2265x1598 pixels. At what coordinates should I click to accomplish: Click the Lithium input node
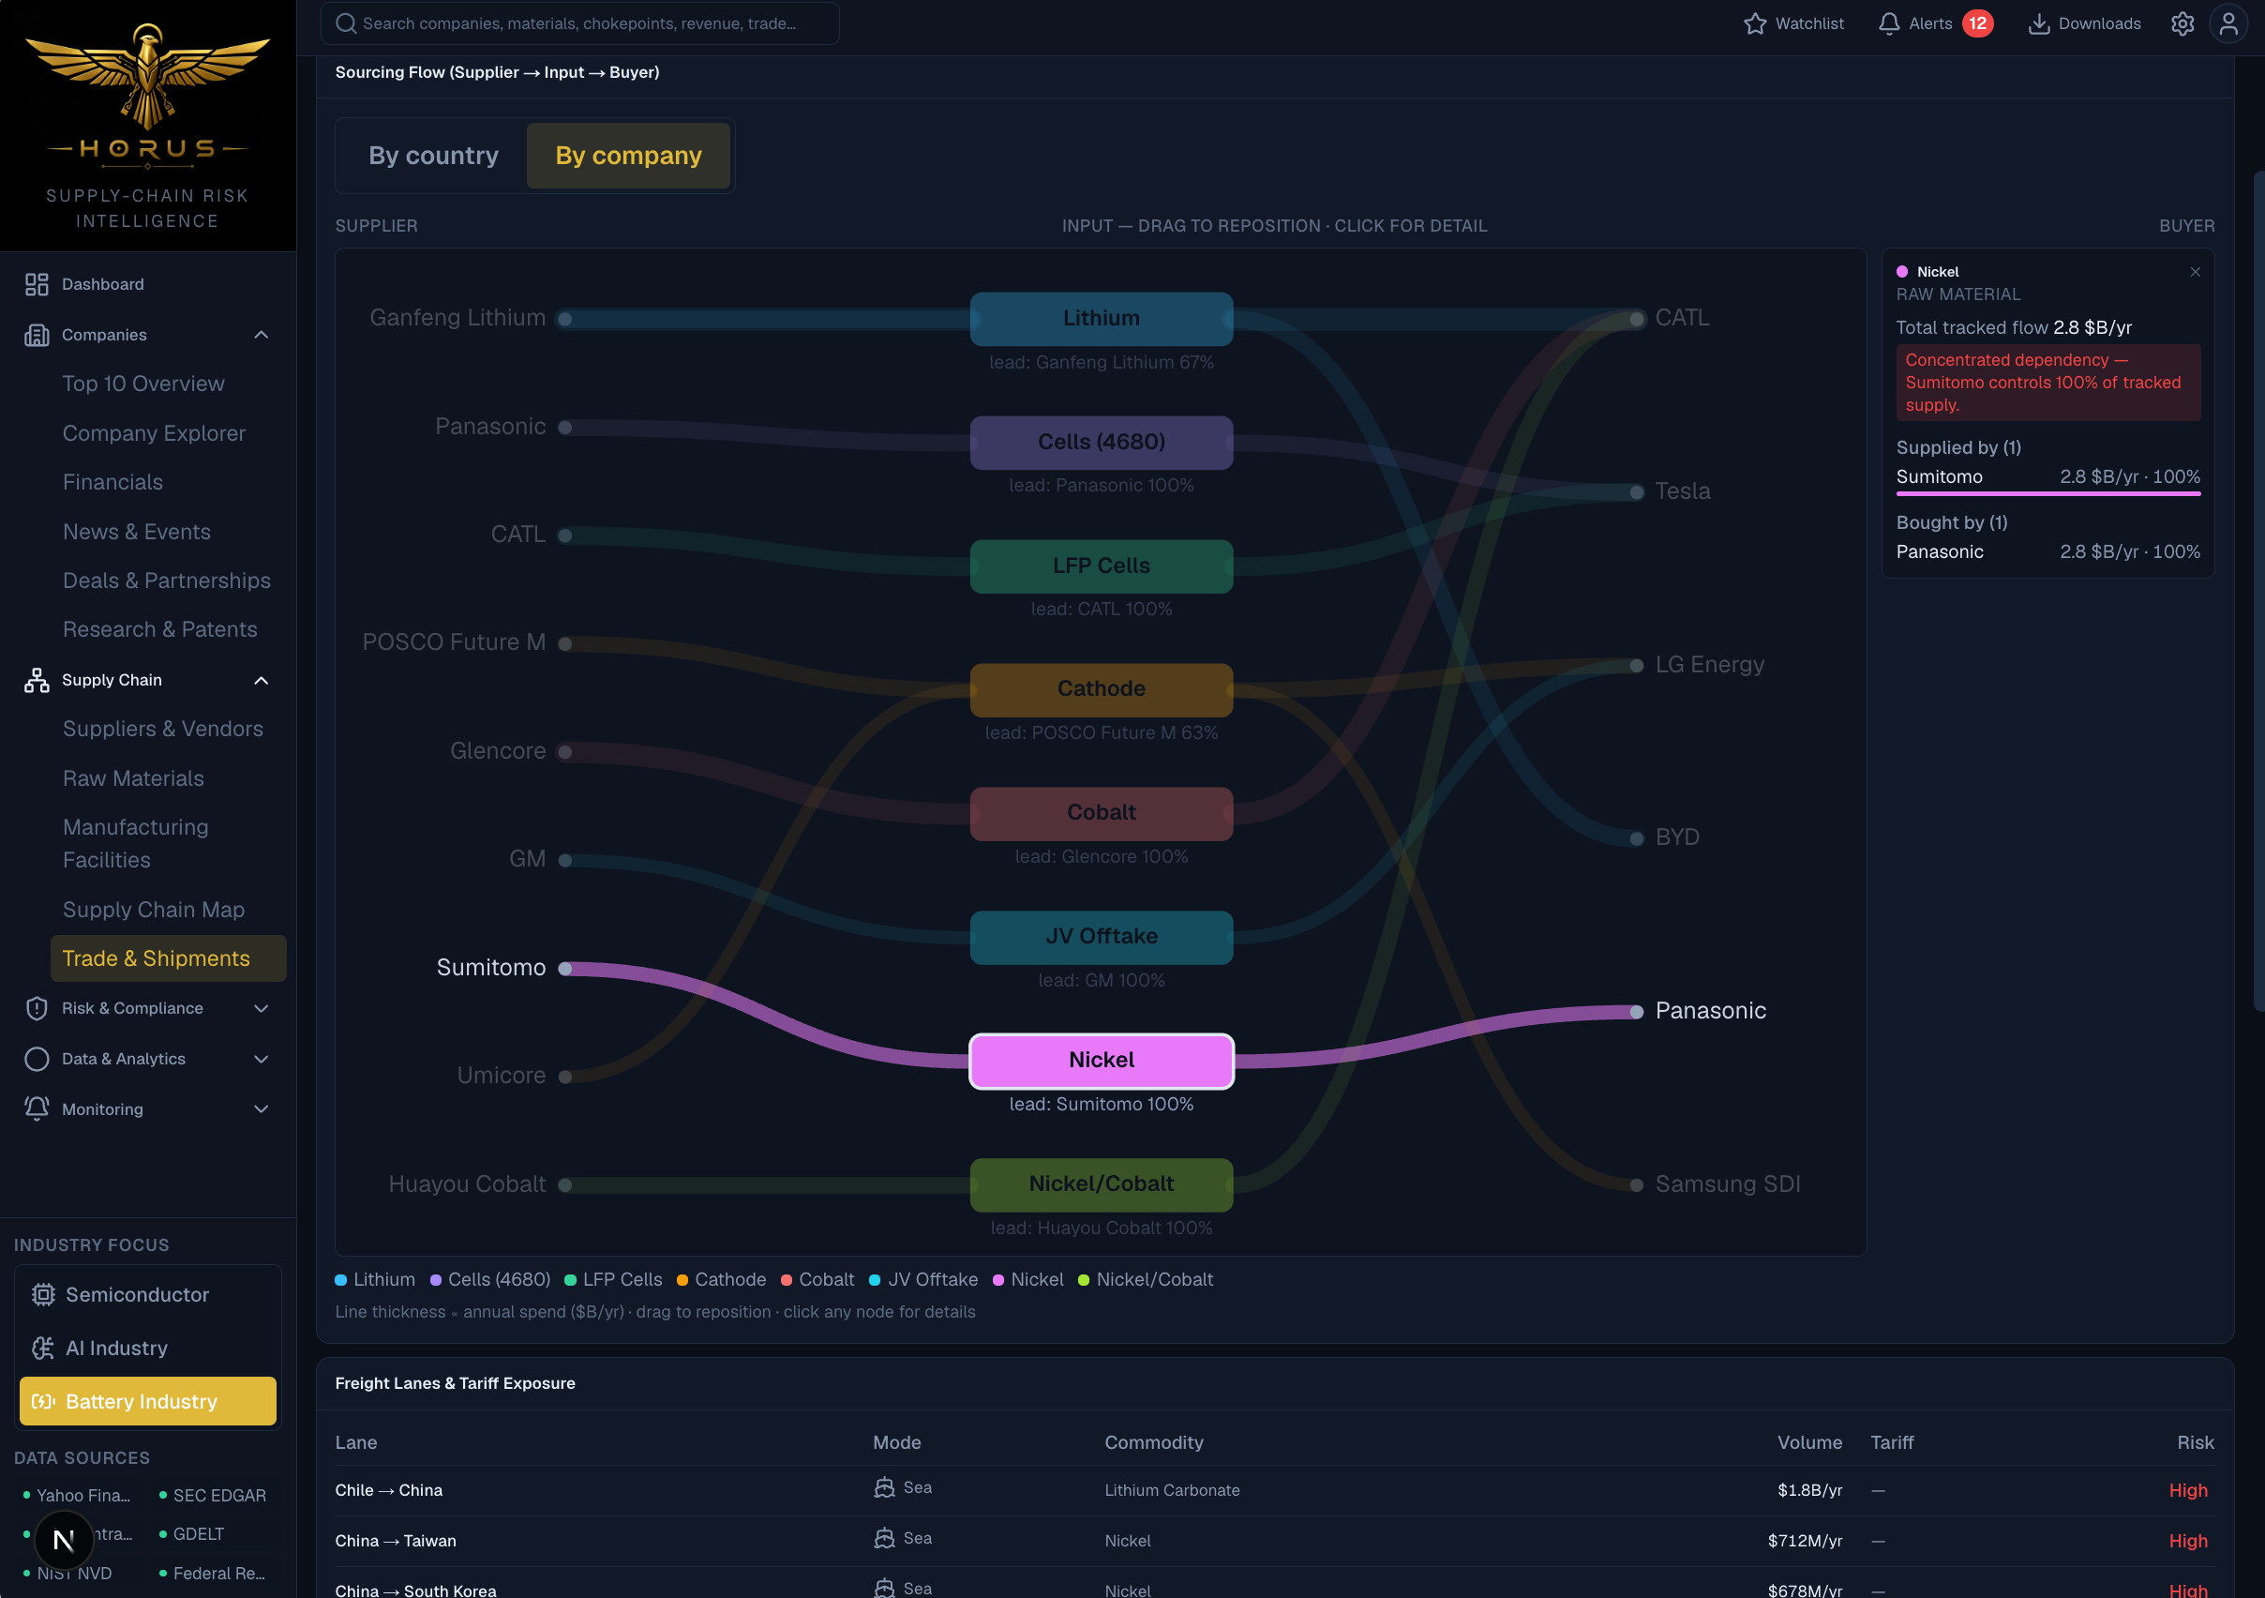point(1101,319)
